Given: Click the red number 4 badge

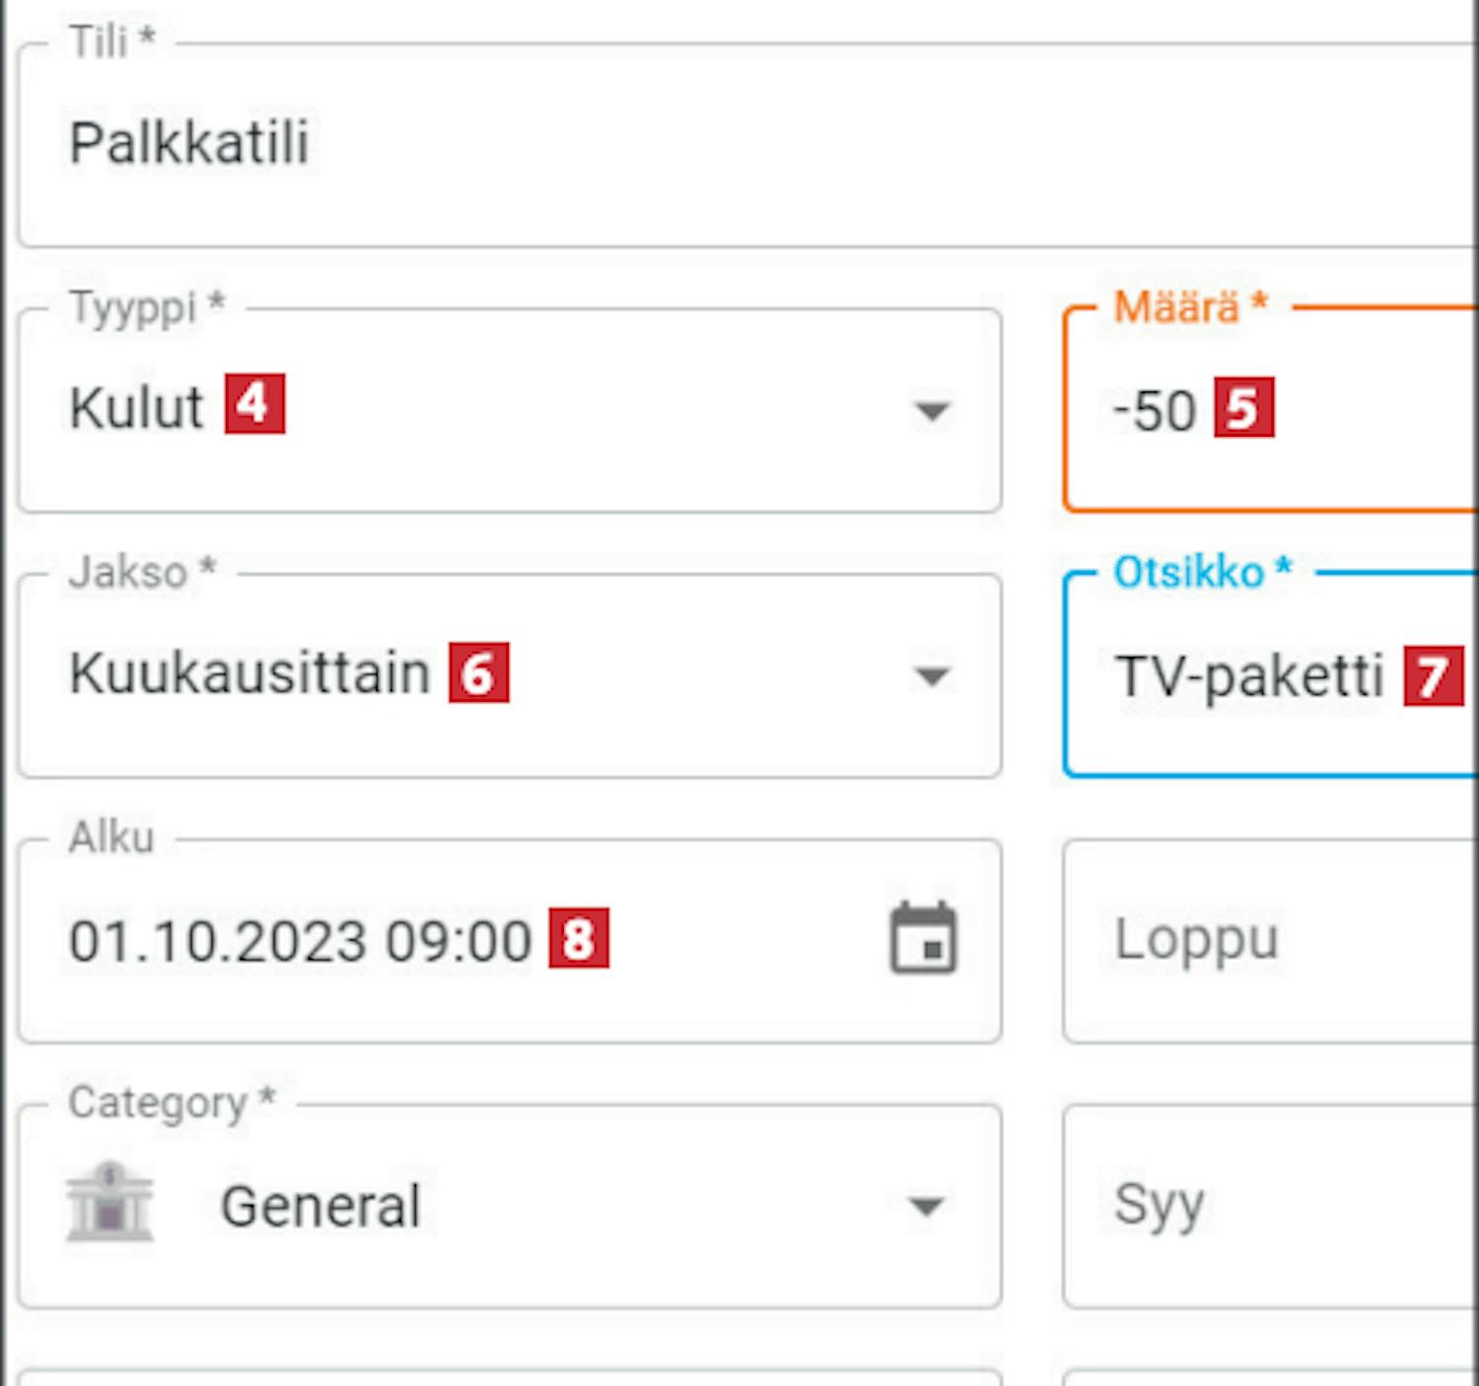Looking at the screenshot, I should 254,404.
